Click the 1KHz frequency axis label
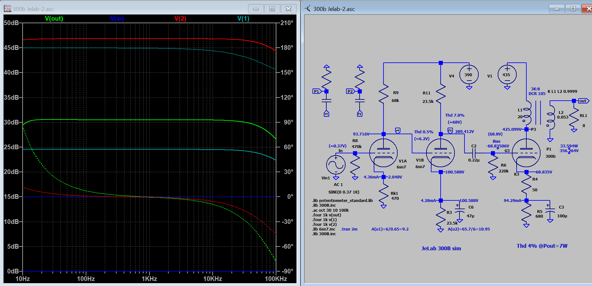 tap(149, 279)
